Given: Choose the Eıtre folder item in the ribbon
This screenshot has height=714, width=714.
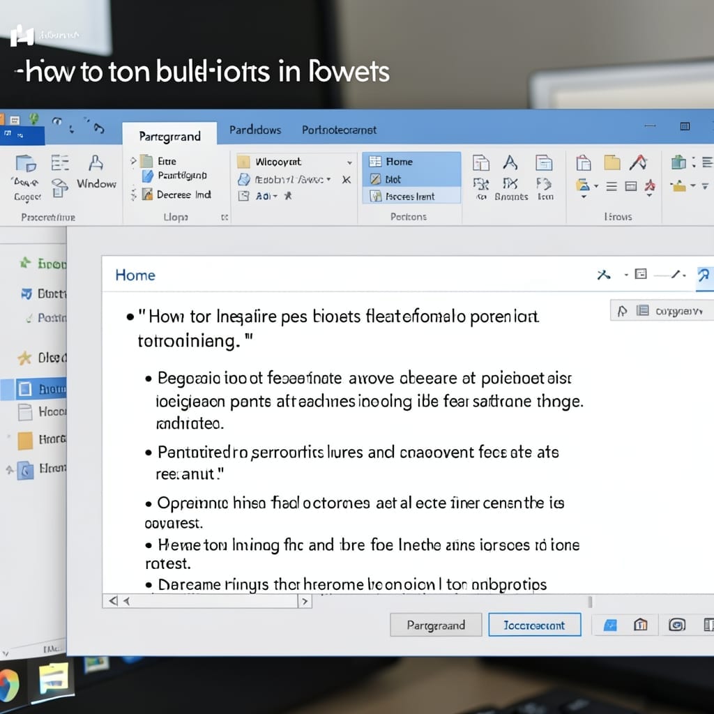Looking at the screenshot, I should click(167, 161).
